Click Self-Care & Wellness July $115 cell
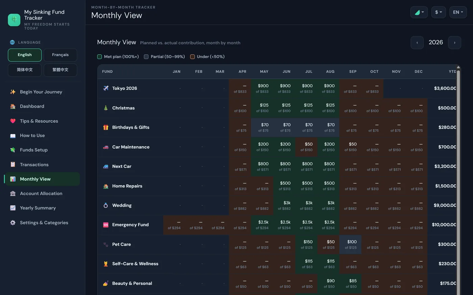 click(306, 264)
